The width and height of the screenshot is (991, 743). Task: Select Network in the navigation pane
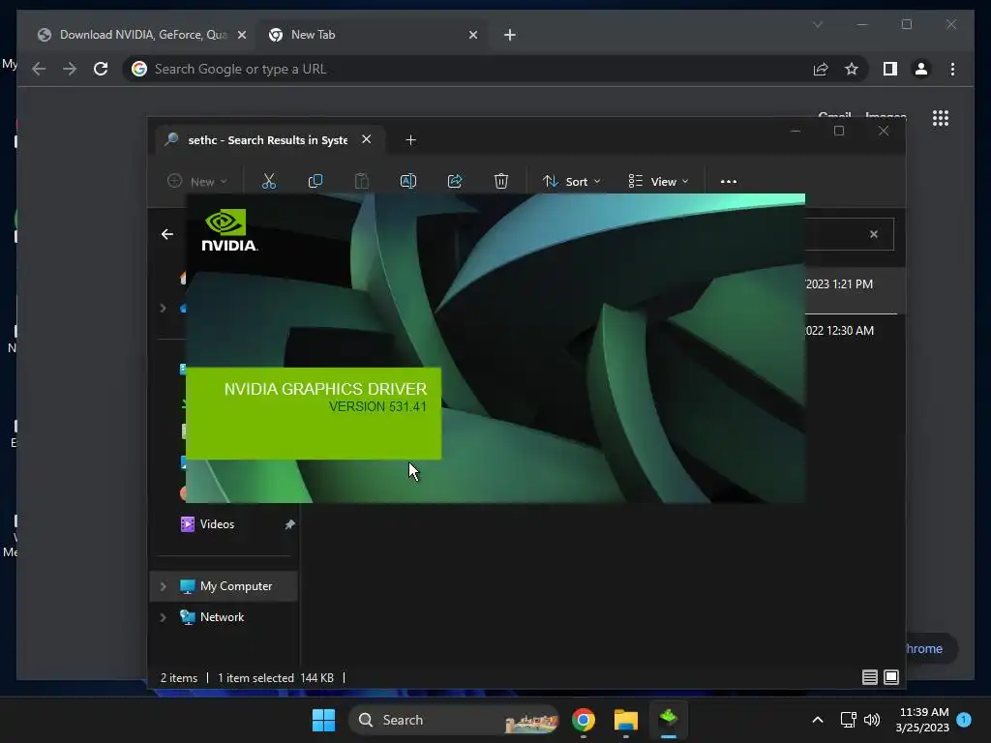tap(222, 617)
